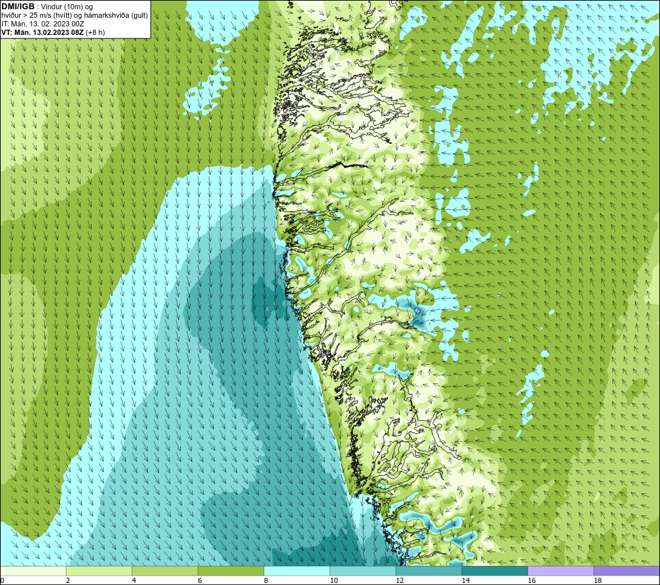Click the teal 12–14 m/s legend swatch
Image resolution: width=660 pixels, height=585 pixels.
tap(428, 570)
